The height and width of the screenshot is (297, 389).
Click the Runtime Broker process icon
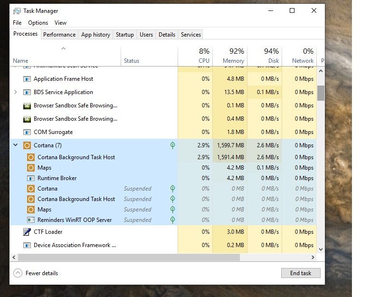point(31,178)
